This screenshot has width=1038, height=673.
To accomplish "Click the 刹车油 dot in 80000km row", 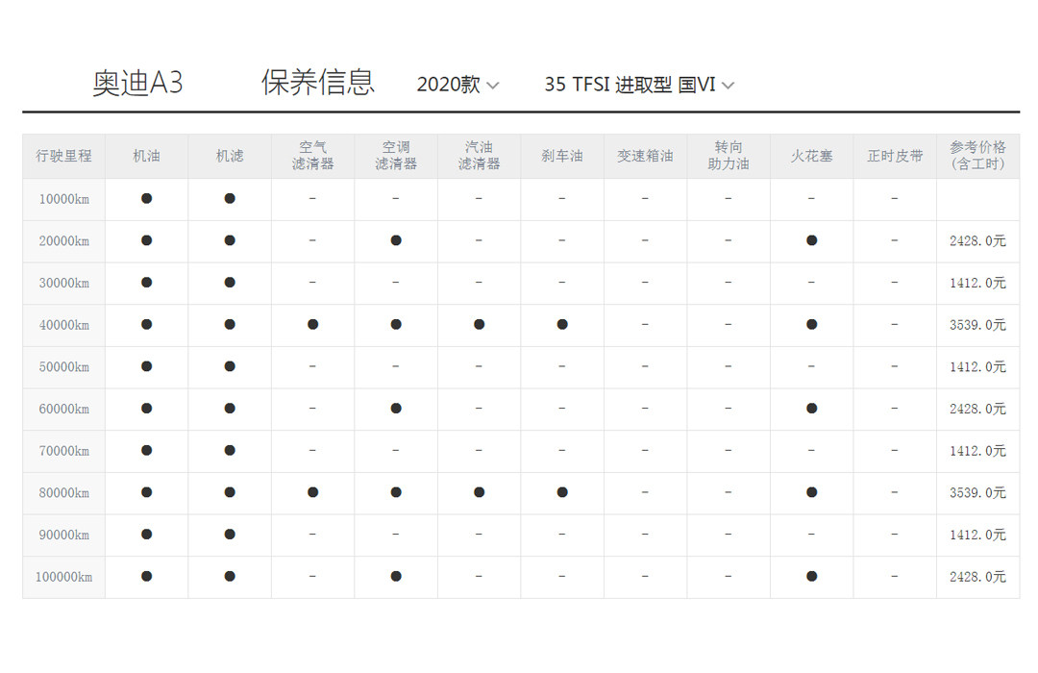I will click(562, 492).
